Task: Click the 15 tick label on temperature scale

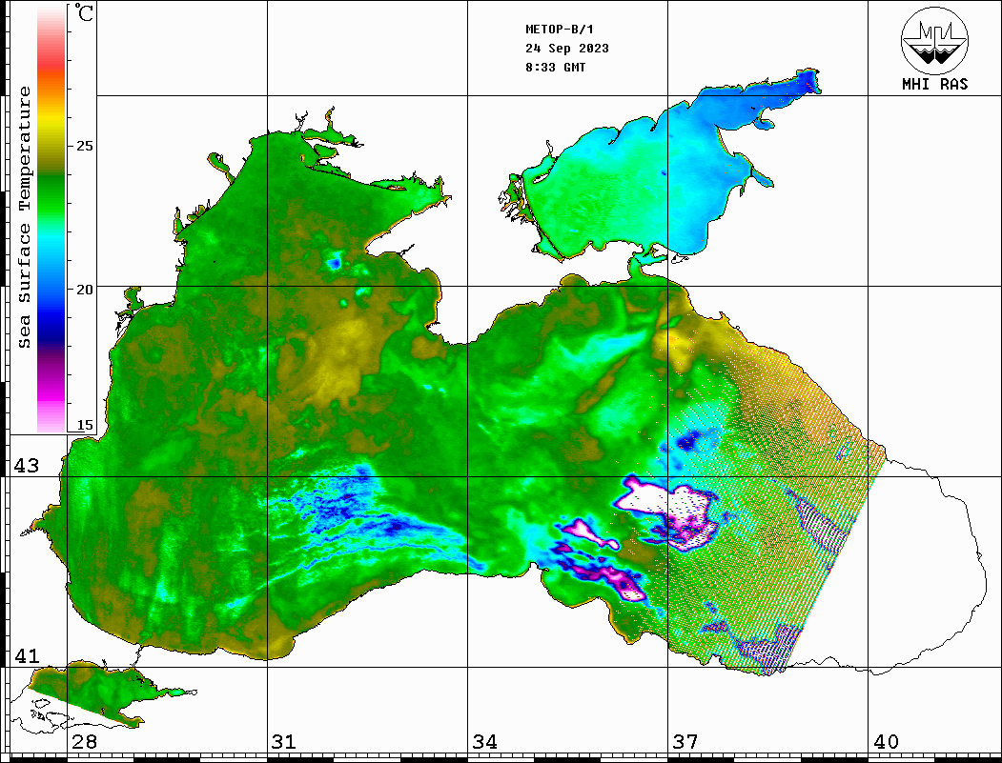Action: tap(85, 425)
